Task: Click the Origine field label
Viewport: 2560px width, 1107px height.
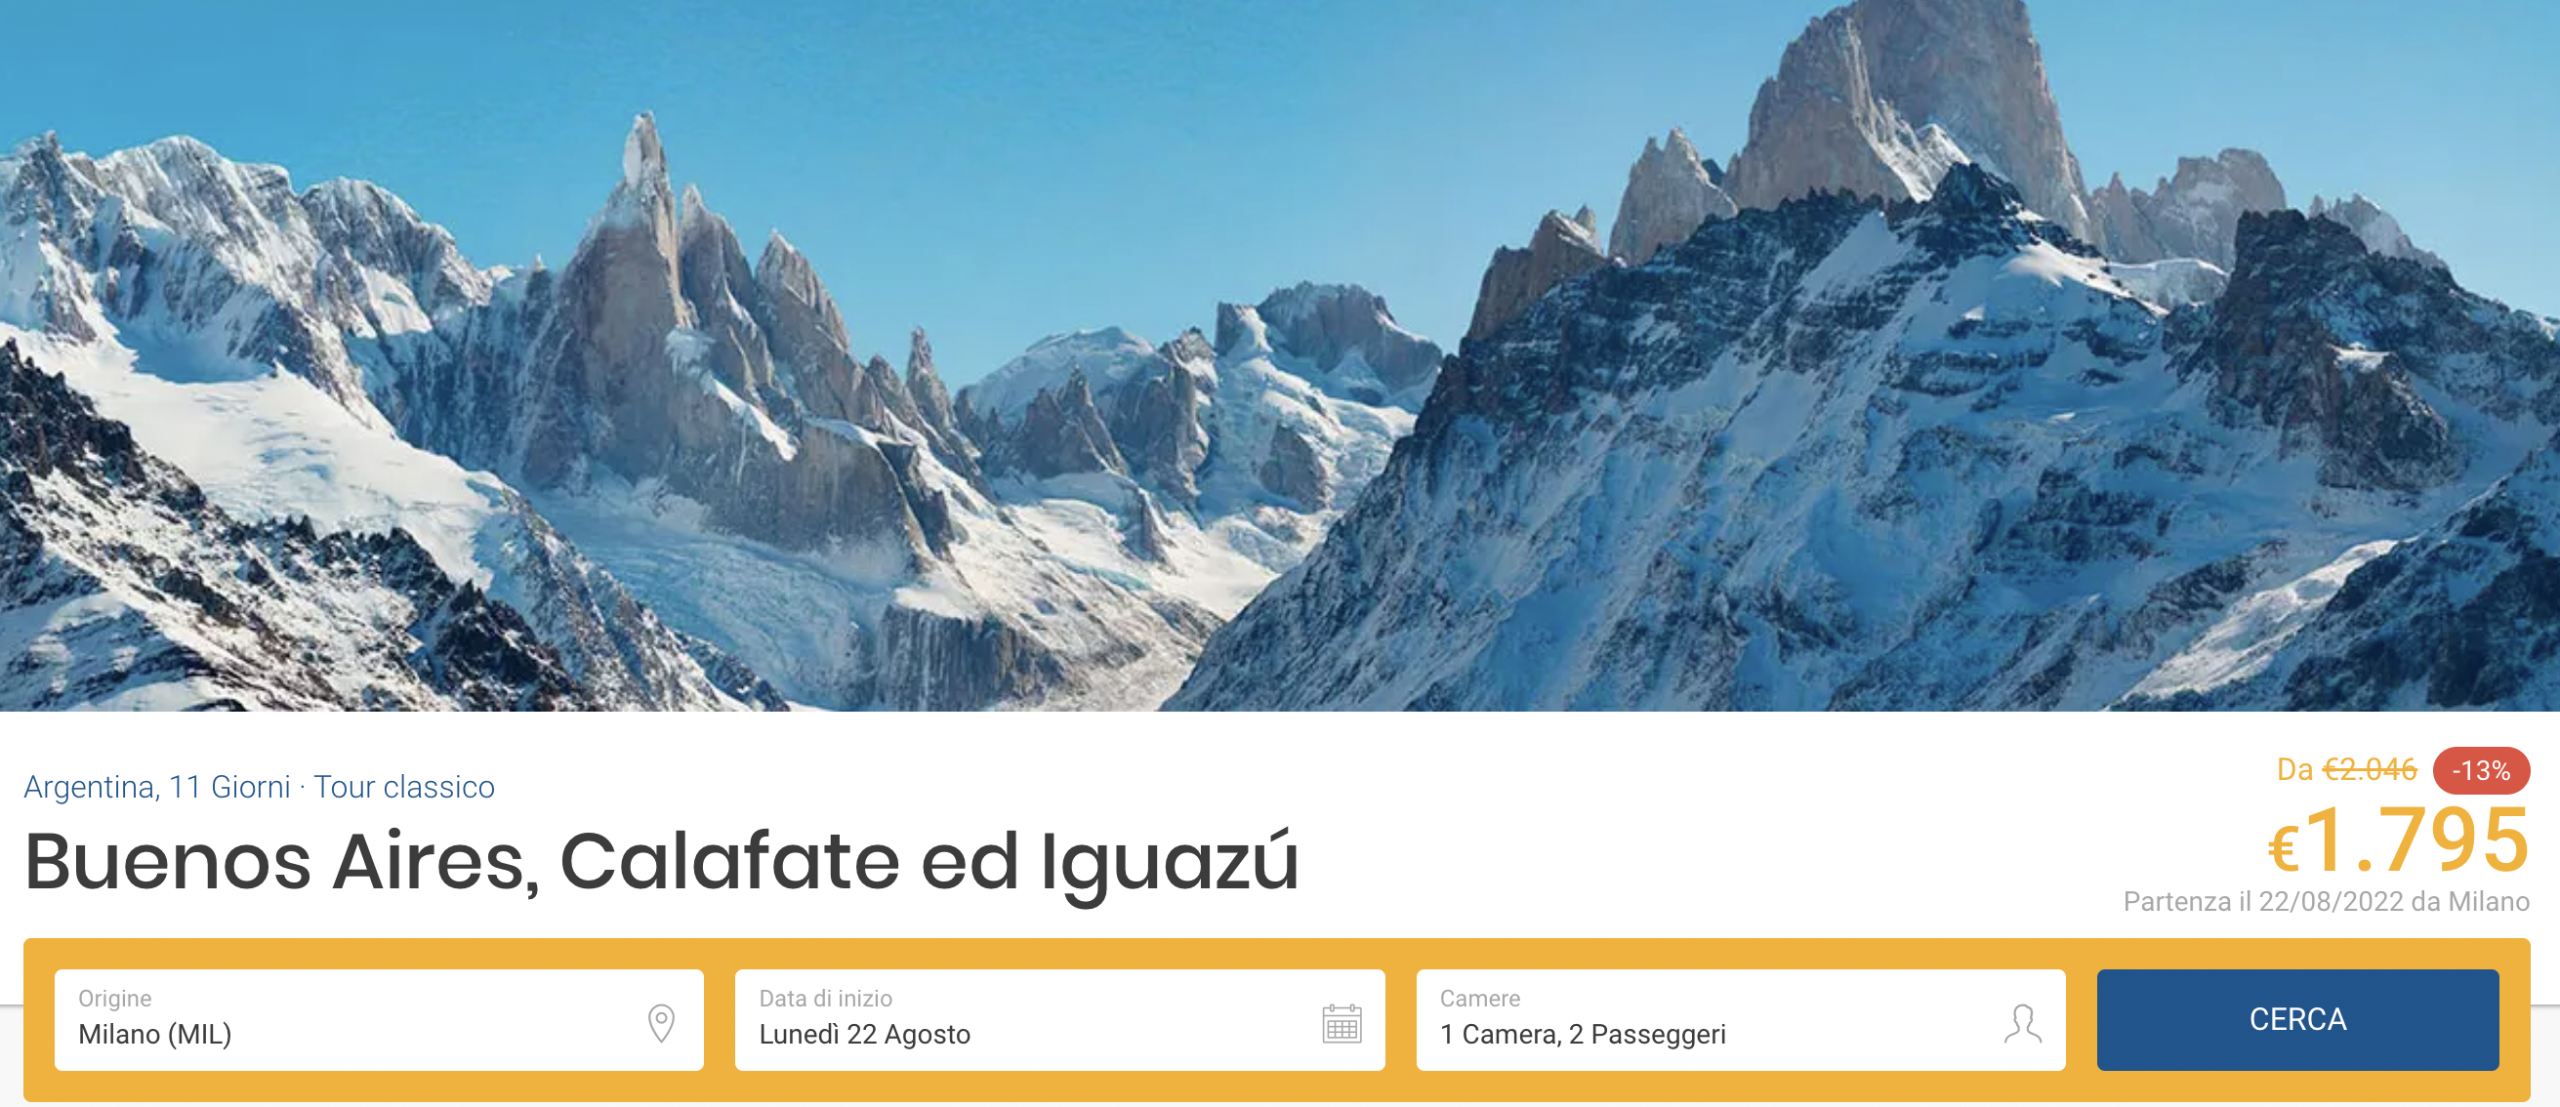Action: [x=115, y=998]
